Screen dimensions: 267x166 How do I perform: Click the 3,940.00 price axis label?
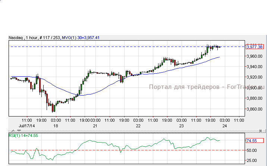(x=254, y=67)
